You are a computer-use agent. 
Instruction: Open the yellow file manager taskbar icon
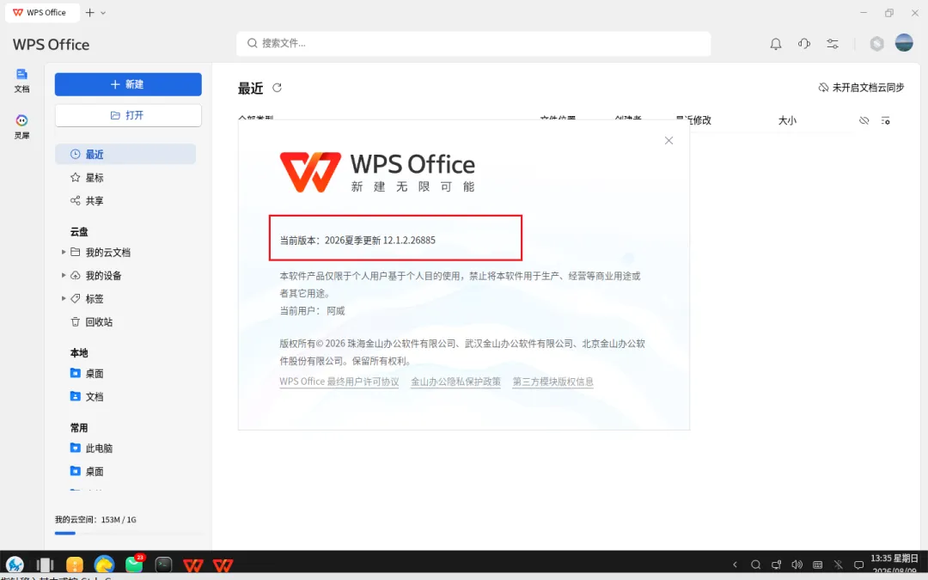tap(75, 565)
